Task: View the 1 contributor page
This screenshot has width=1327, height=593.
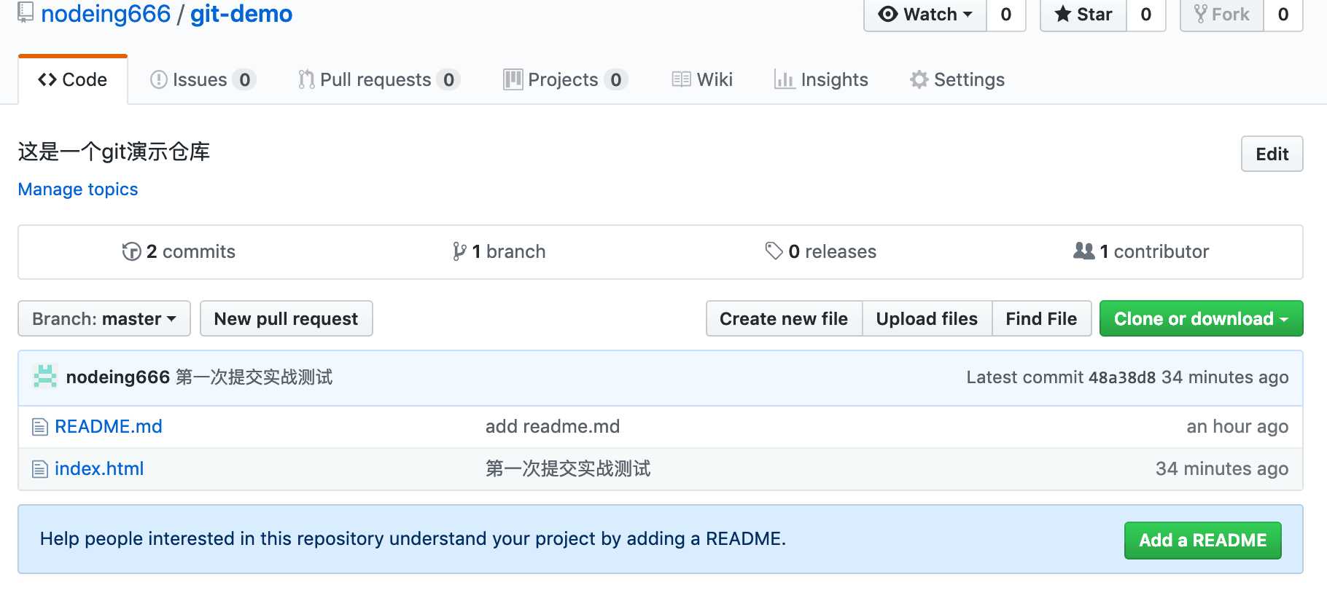Action: point(1141,251)
